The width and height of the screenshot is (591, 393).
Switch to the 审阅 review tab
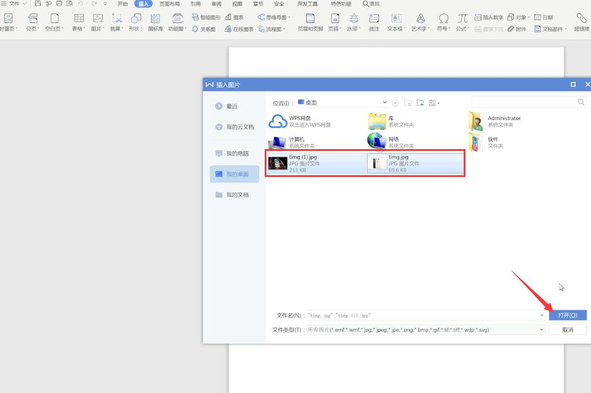coord(216,4)
